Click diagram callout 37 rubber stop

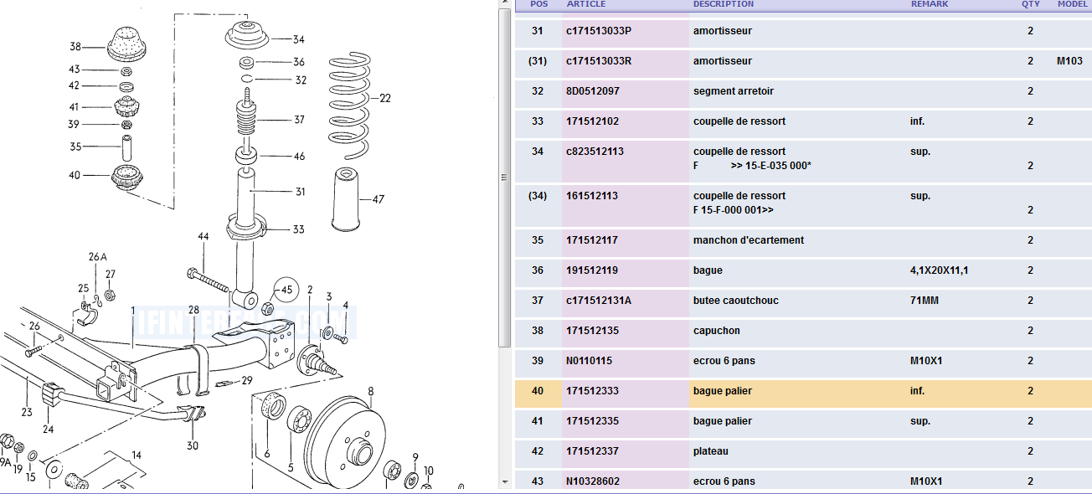coord(299,120)
